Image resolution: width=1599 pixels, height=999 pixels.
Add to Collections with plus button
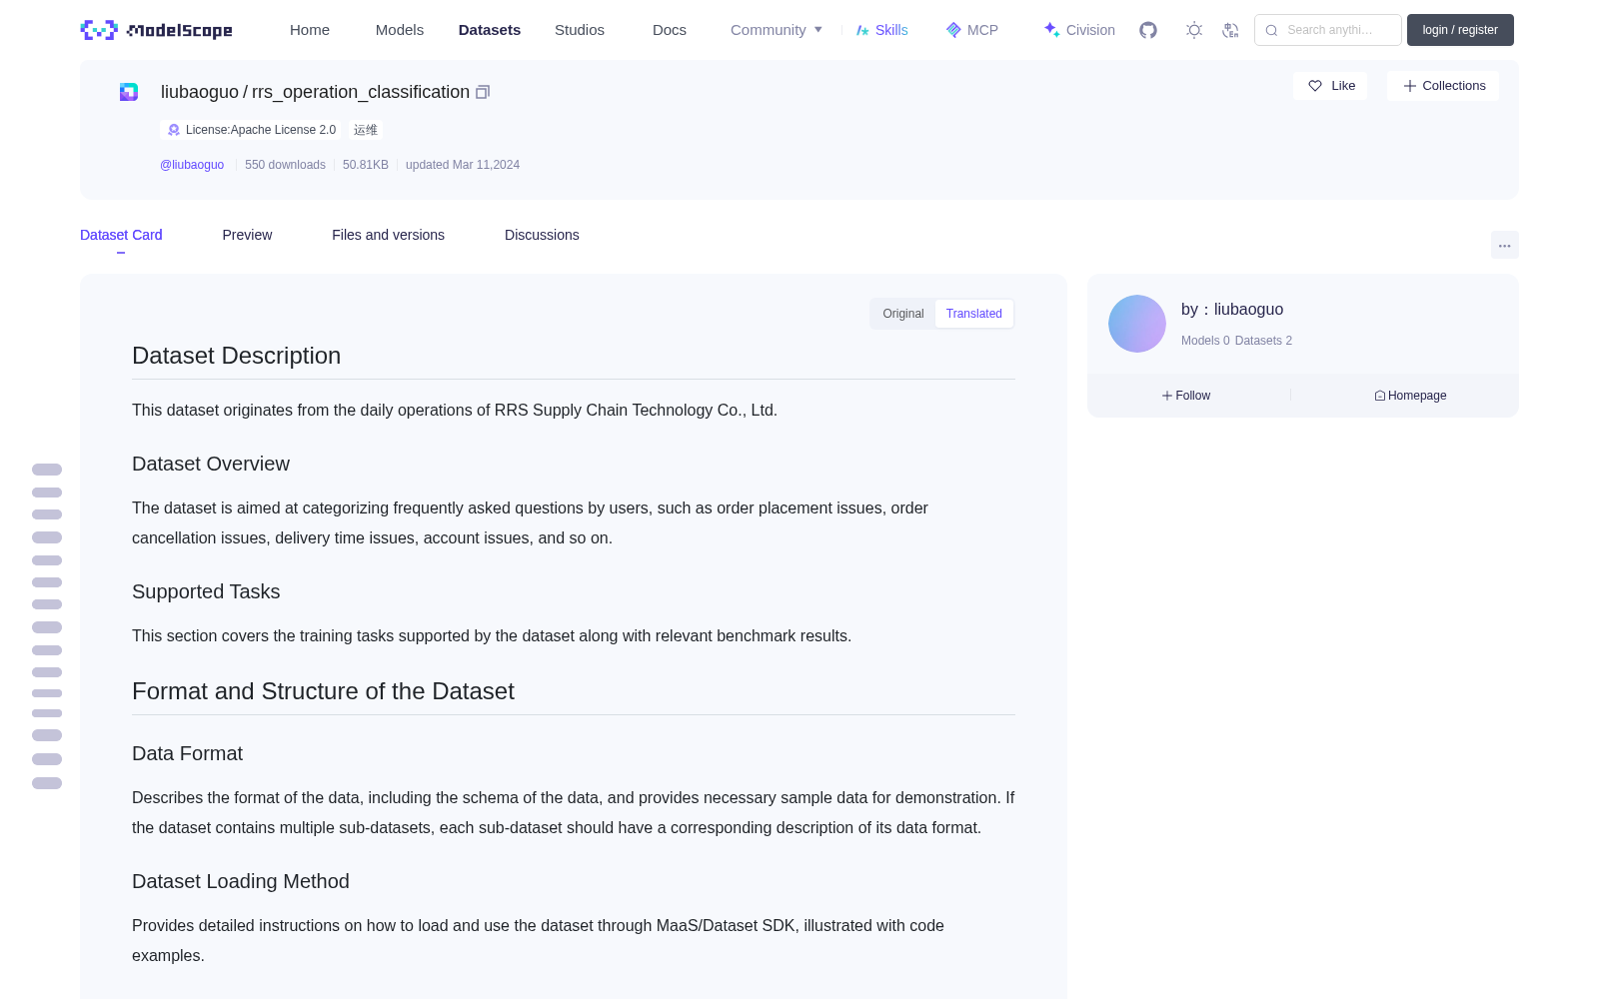[x=1443, y=86]
